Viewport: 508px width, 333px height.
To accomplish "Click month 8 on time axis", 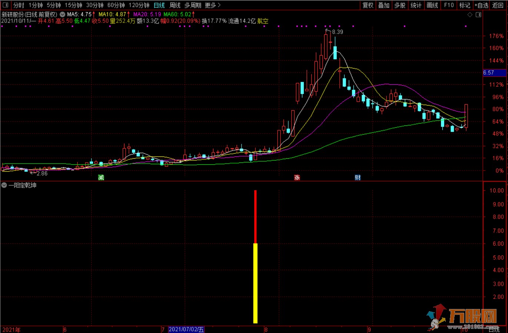I will tap(266, 329).
